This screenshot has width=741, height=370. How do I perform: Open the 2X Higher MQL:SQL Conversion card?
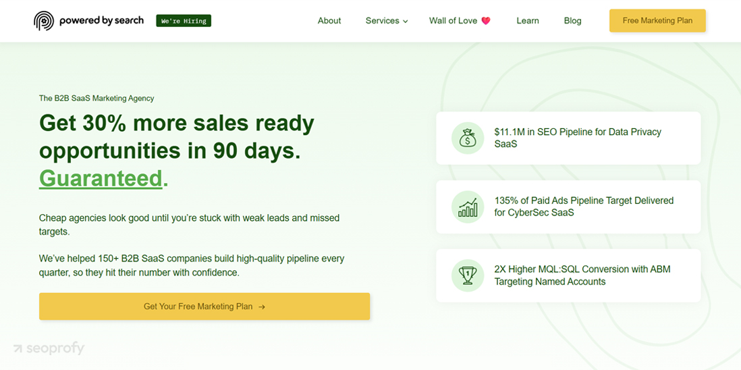pos(568,275)
